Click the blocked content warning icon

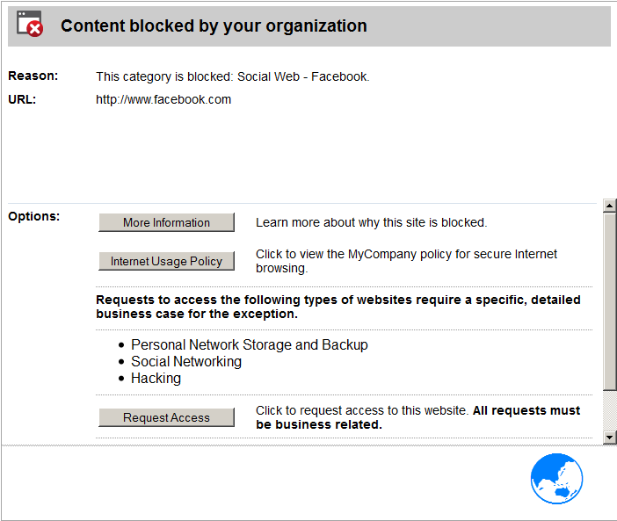[x=30, y=24]
